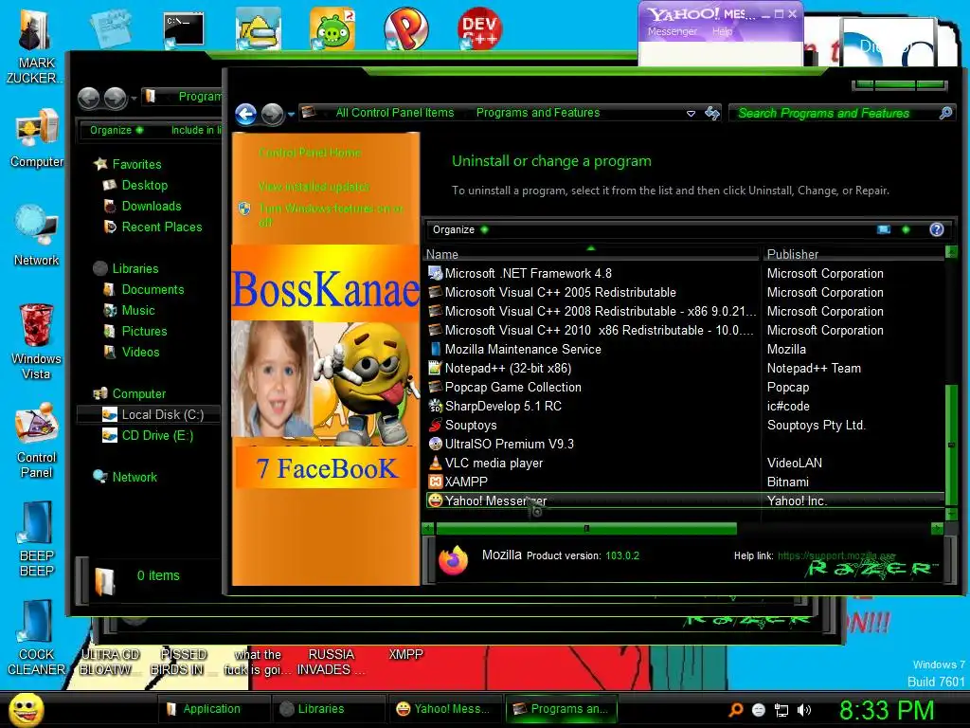Launch the green pig game shortcut
This screenshot has height=728, width=970.
click(332, 28)
